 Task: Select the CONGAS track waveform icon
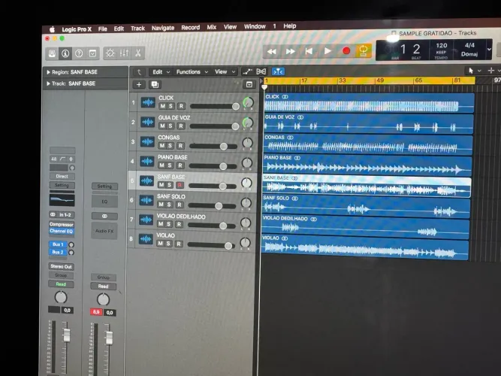(x=147, y=142)
